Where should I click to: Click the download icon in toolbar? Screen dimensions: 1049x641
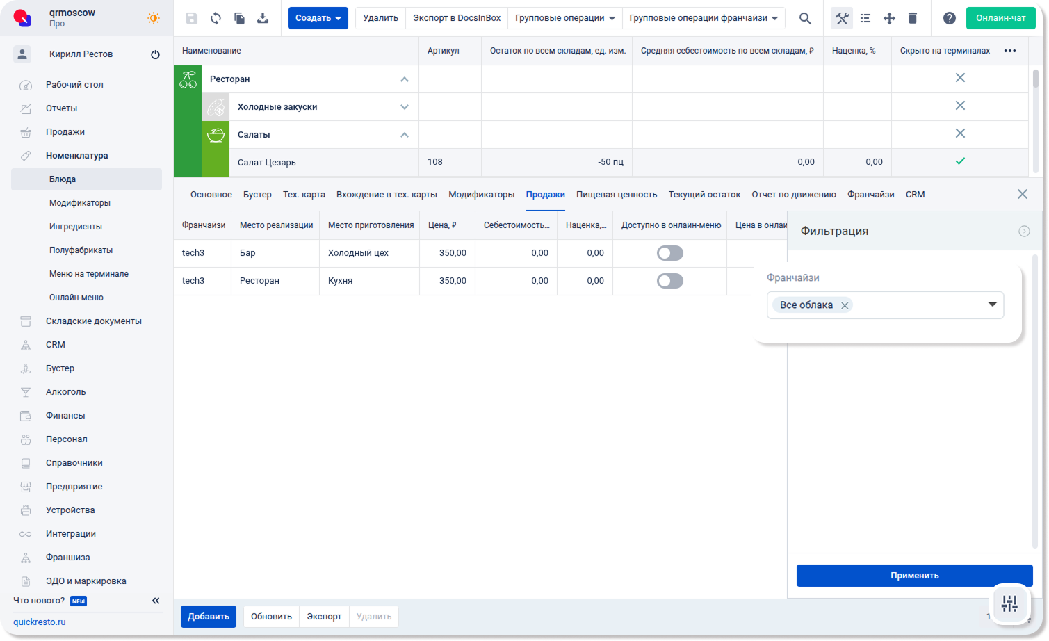coord(263,18)
